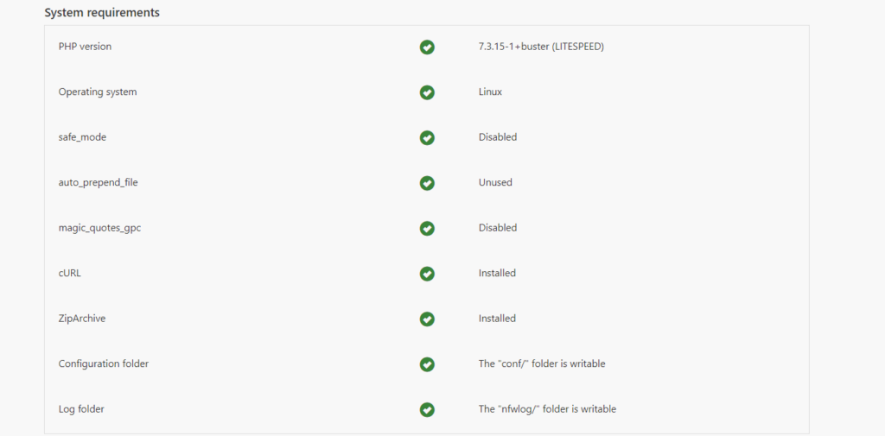Click the Log folder label

[x=81, y=409]
